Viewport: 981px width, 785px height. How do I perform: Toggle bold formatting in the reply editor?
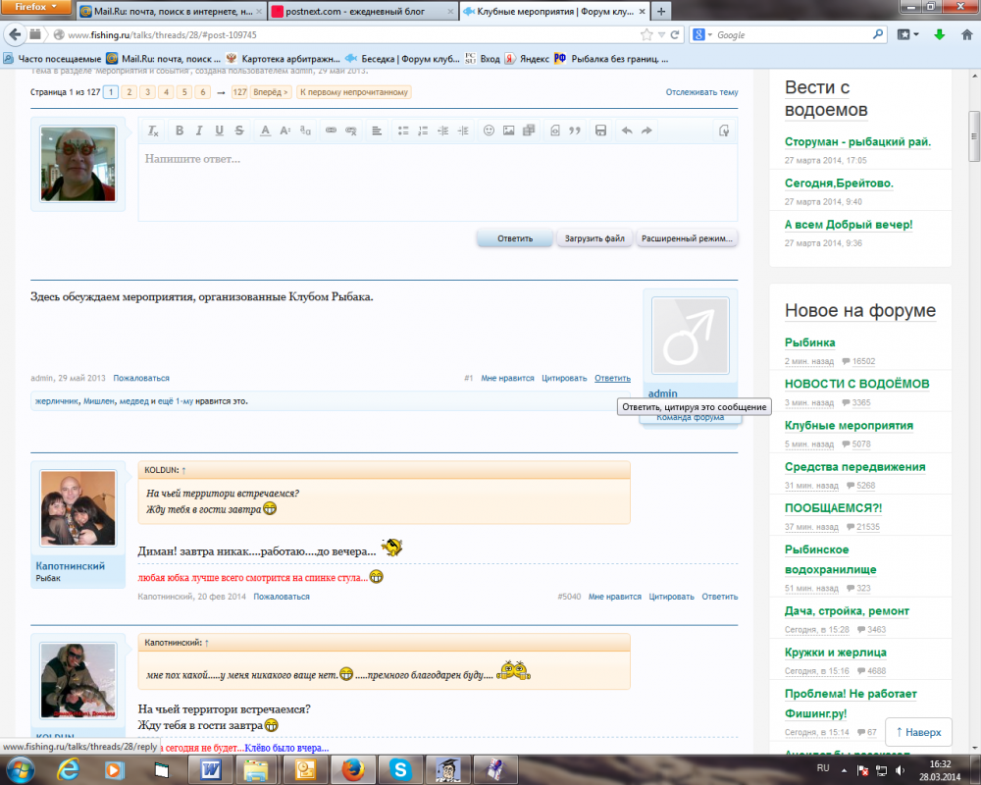pos(179,131)
